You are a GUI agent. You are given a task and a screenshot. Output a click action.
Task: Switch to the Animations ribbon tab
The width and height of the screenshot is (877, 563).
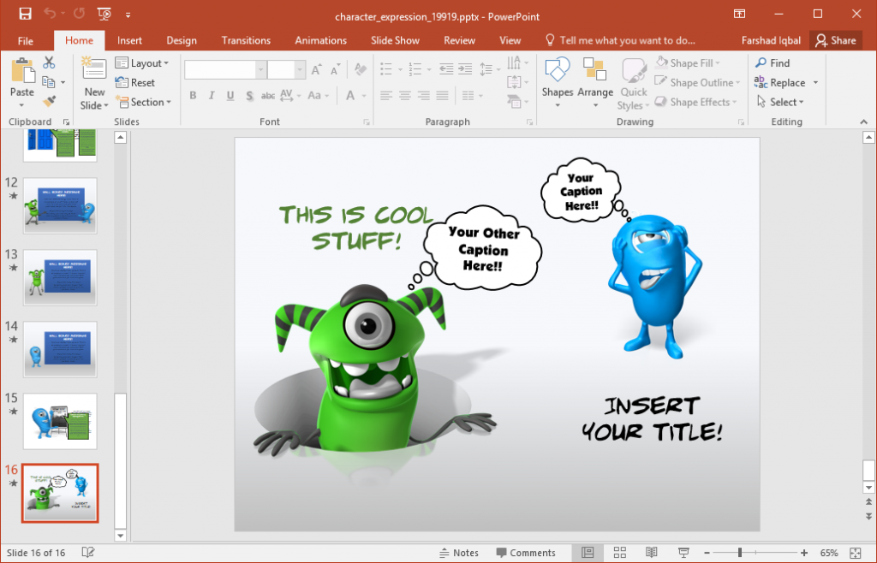(320, 39)
